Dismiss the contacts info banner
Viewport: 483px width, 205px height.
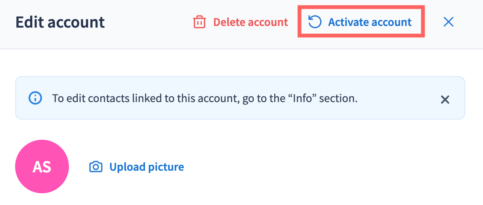coord(445,99)
